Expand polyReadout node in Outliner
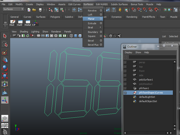Image resolution: width=180 pixels, height=135 pixels. coord(125,84)
